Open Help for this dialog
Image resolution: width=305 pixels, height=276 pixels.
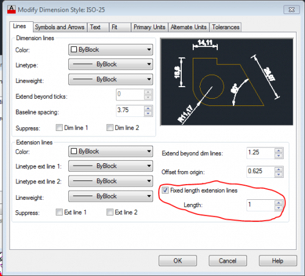[278, 261]
